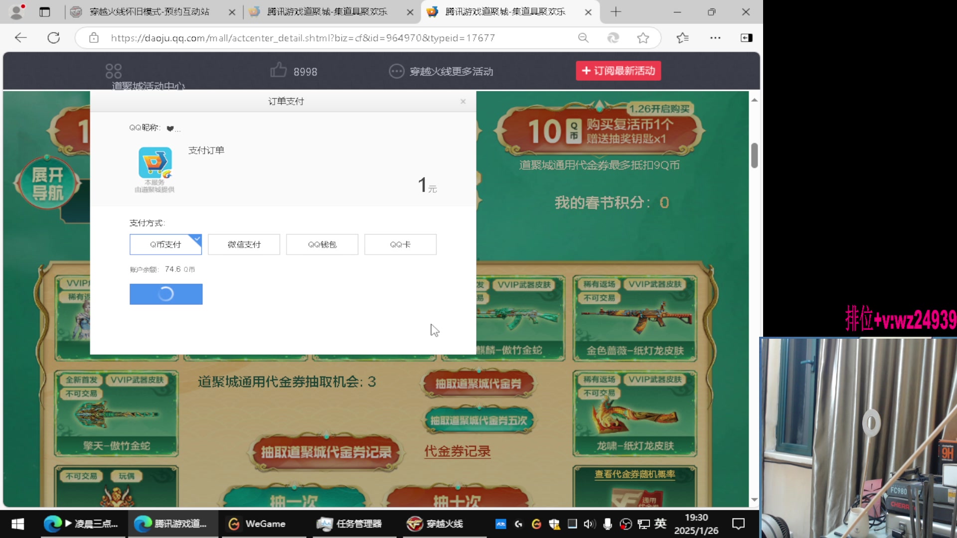Click 金色蔷薇-纸灯龙皮肤 item card

pos(635,318)
